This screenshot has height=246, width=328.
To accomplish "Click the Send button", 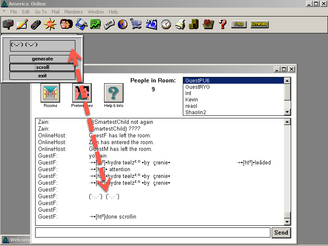I will tap(281, 232).
